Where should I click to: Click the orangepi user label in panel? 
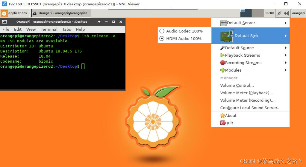tap(299, 13)
